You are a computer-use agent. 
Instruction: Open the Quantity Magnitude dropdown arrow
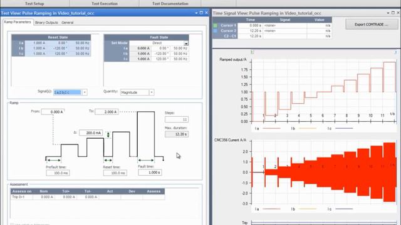(x=152, y=92)
